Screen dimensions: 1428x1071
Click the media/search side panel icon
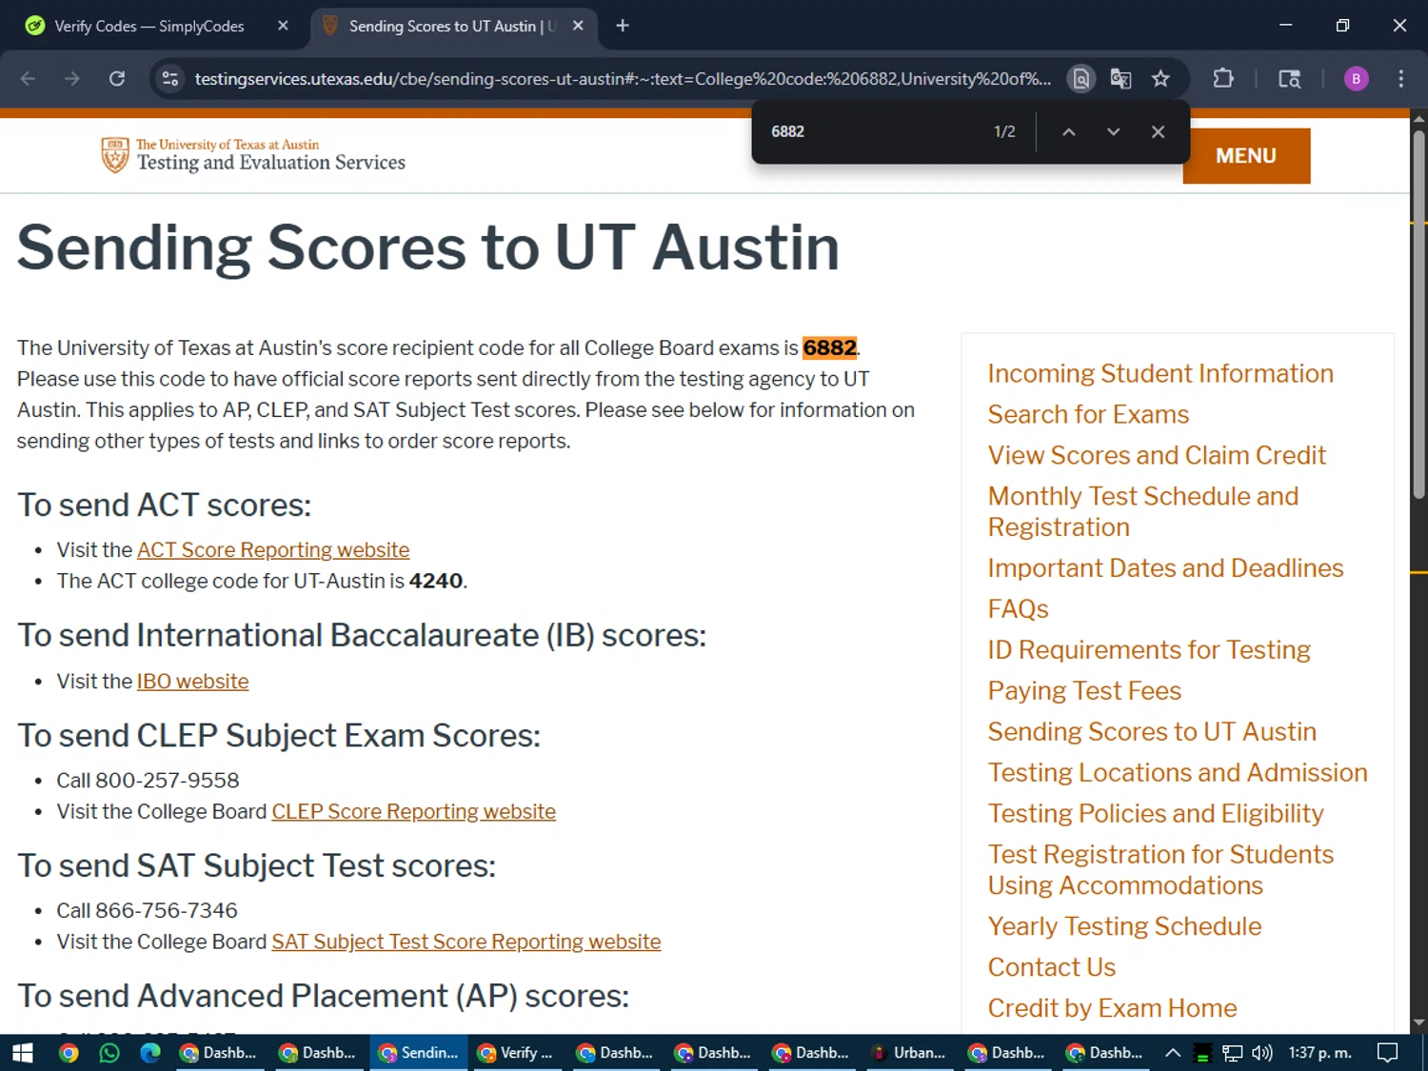point(1289,79)
